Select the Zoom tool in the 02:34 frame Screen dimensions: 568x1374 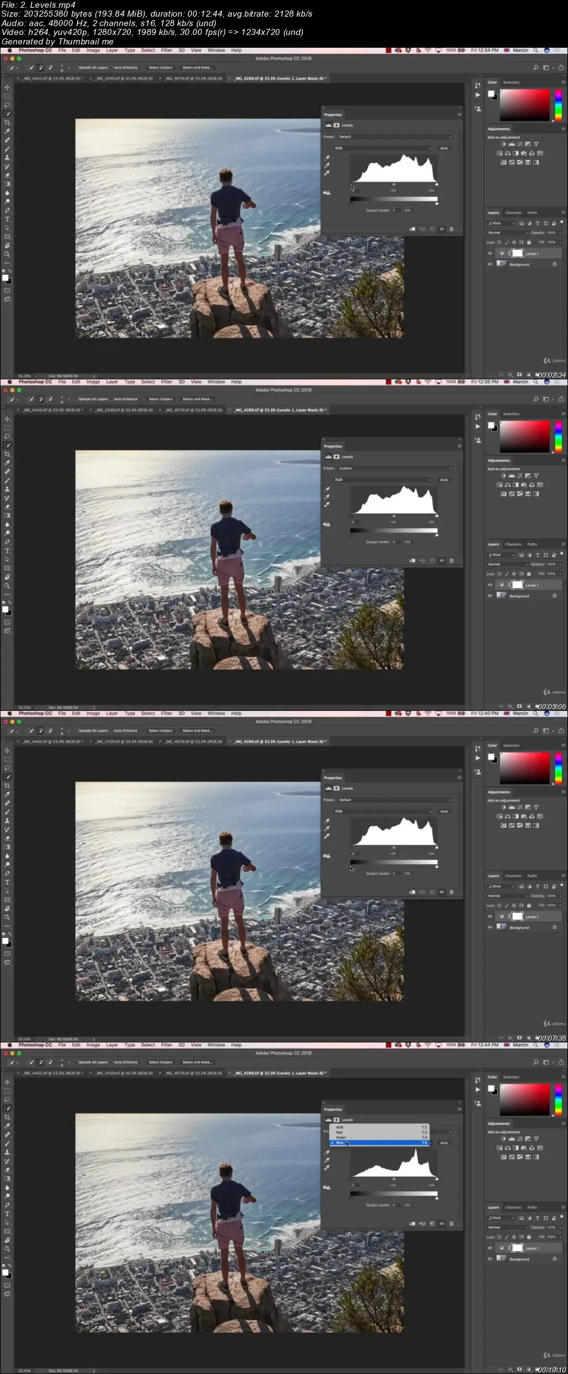[7, 254]
